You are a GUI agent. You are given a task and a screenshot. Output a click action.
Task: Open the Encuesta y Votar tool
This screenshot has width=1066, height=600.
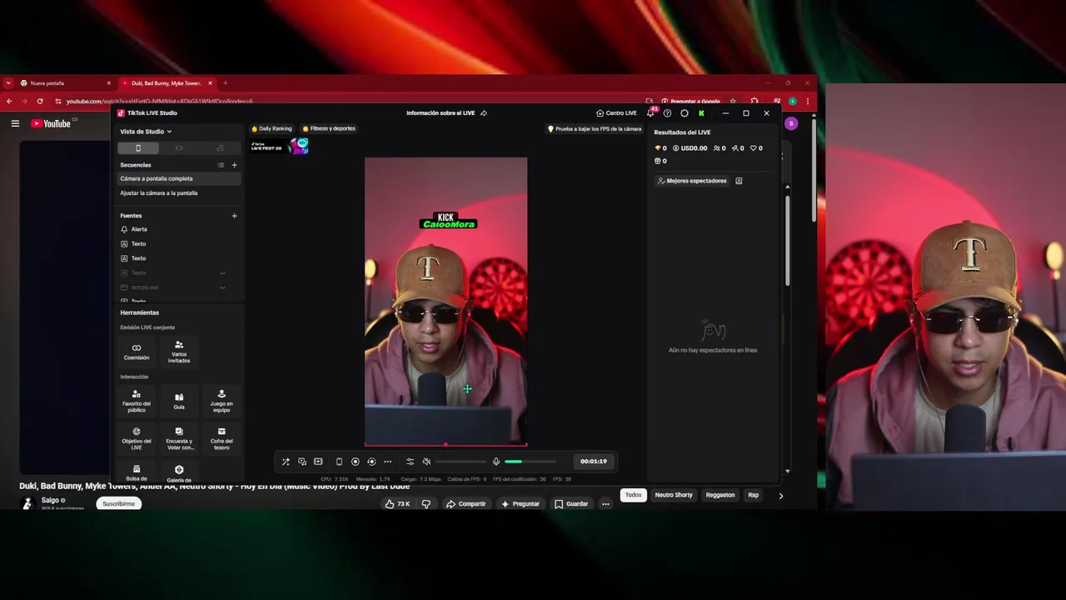coord(179,438)
